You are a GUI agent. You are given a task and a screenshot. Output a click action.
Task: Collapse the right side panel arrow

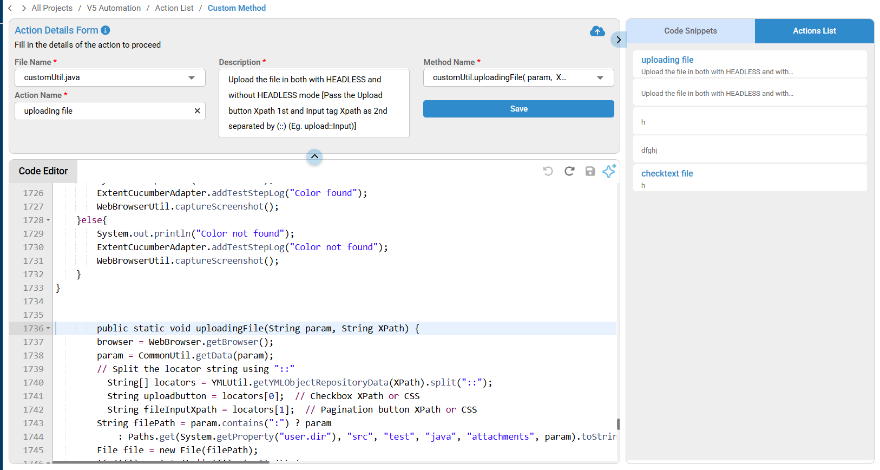coord(618,40)
